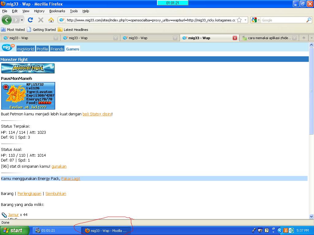Screen dimensions: 314x235
Task: Go back with the green Back arrow
Action: (x=7, y=20)
